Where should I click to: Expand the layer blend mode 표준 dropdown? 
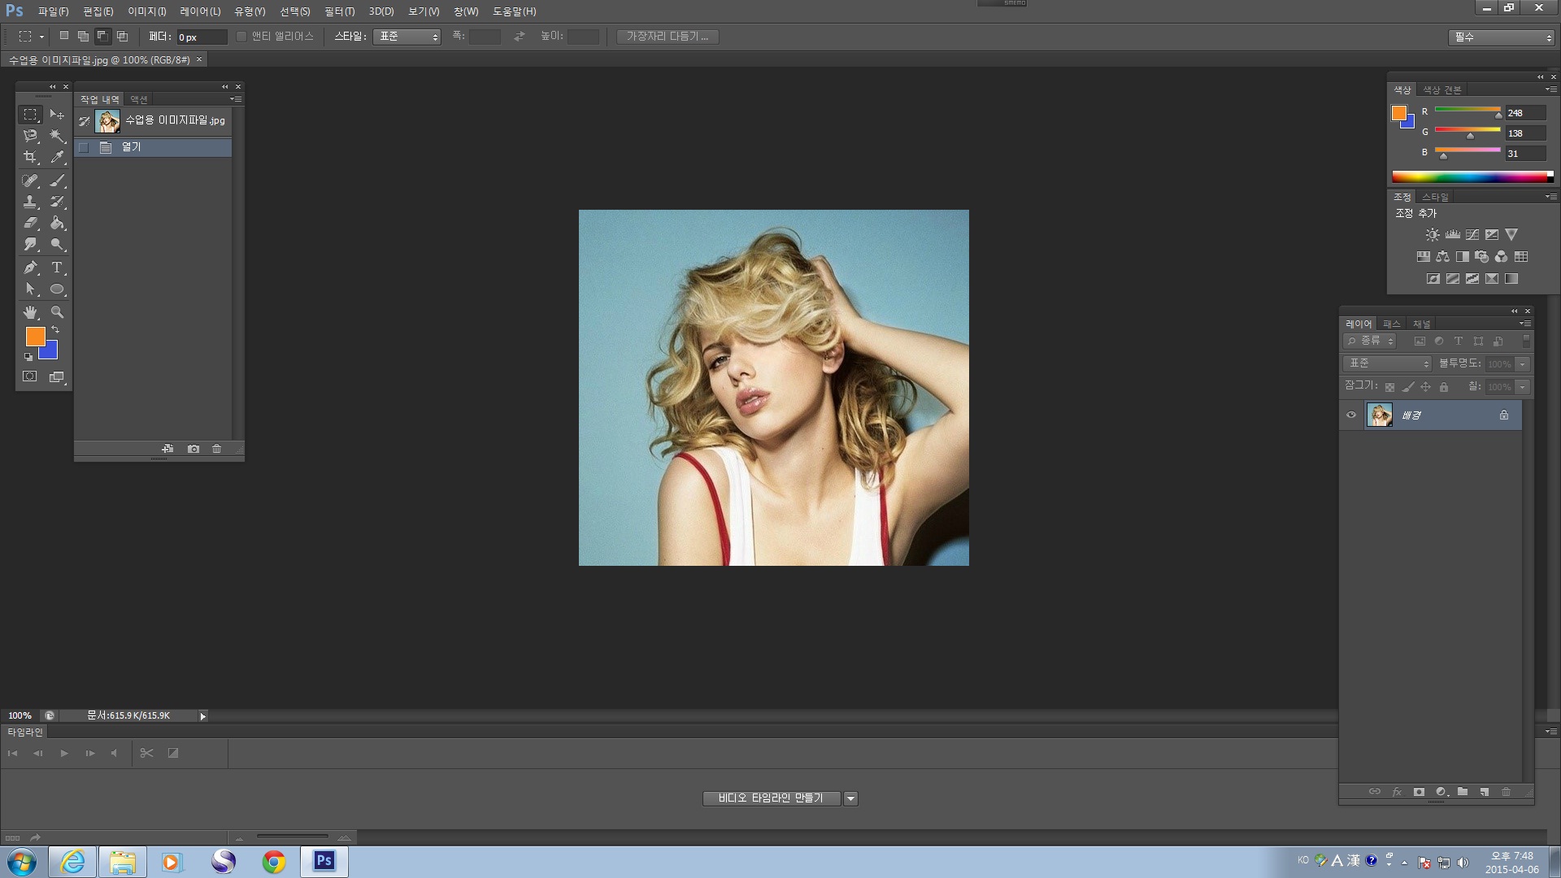pos(1387,363)
